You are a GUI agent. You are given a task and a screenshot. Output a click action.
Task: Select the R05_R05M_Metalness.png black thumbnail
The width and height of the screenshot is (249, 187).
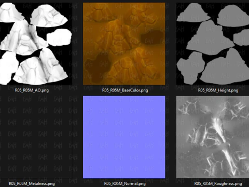36,137
